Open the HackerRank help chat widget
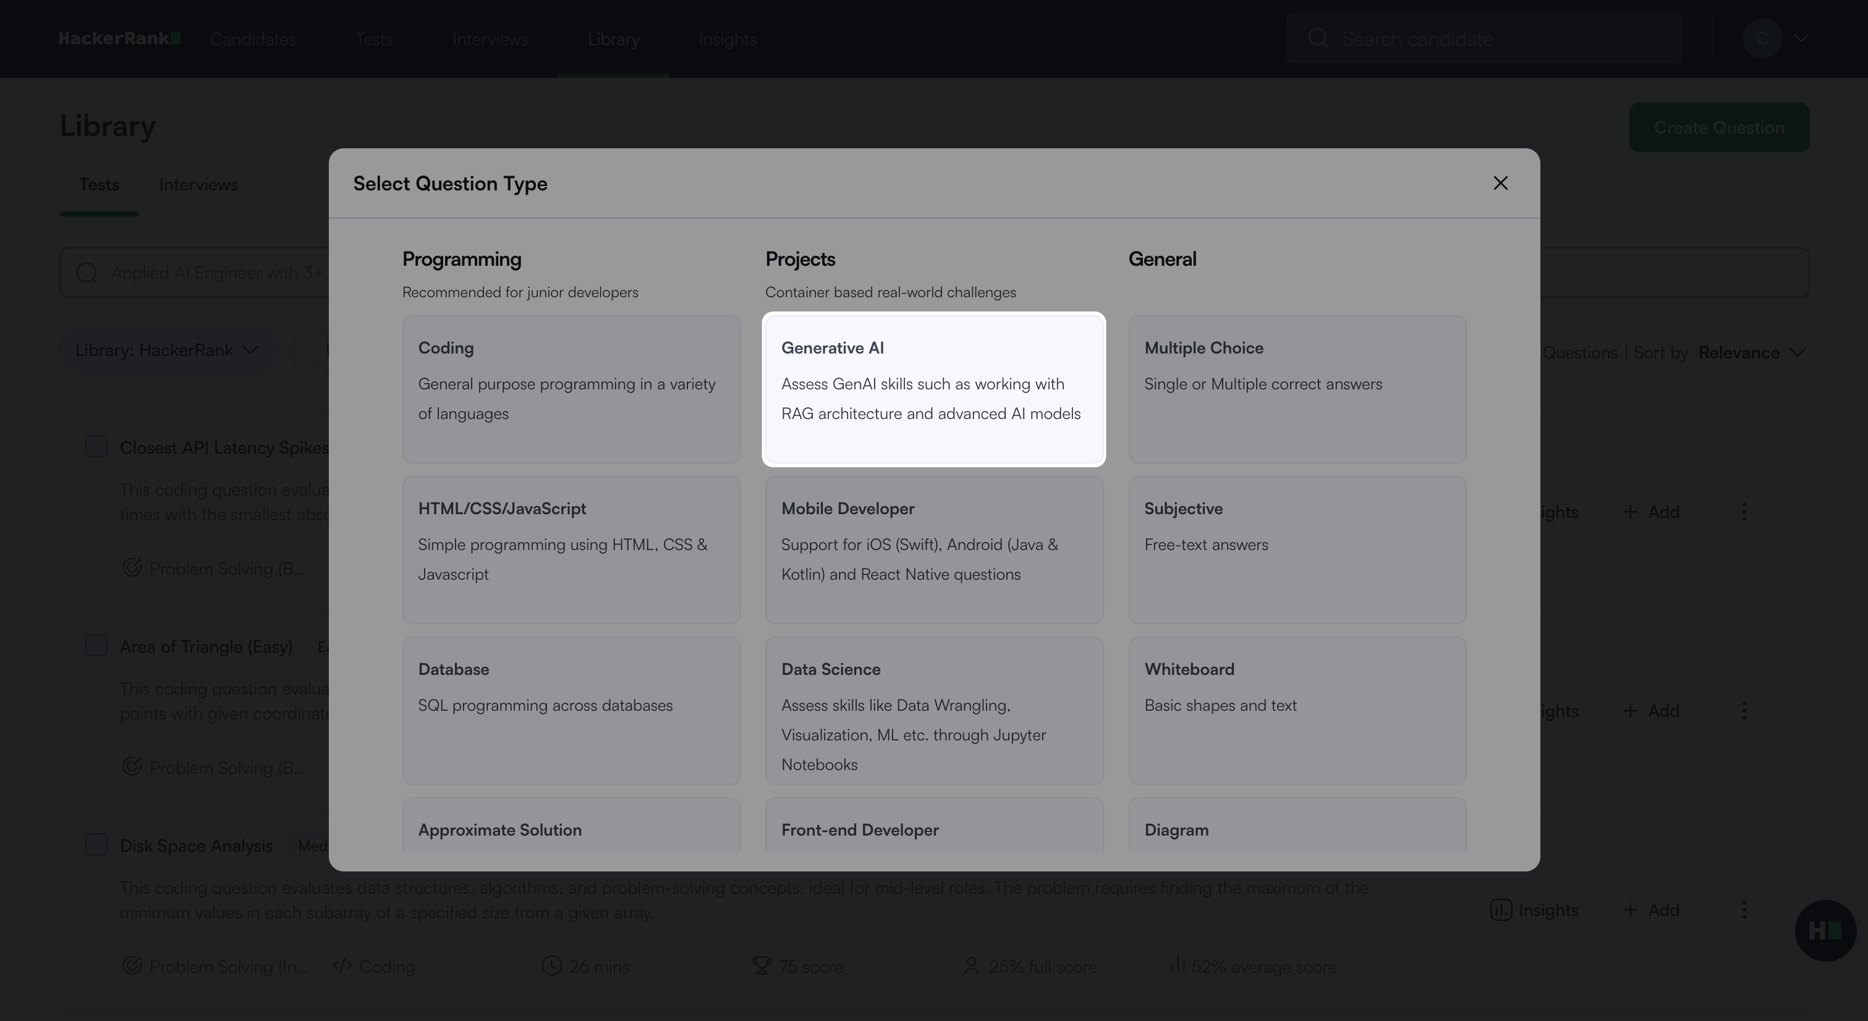The width and height of the screenshot is (1868, 1021). tap(1825, 930)
